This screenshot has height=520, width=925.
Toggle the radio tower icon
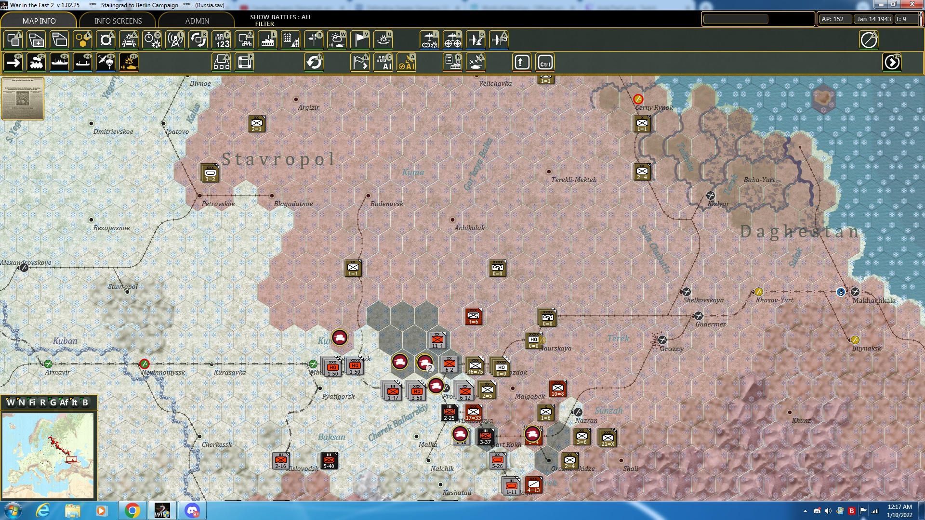click(x=175, y=40)
